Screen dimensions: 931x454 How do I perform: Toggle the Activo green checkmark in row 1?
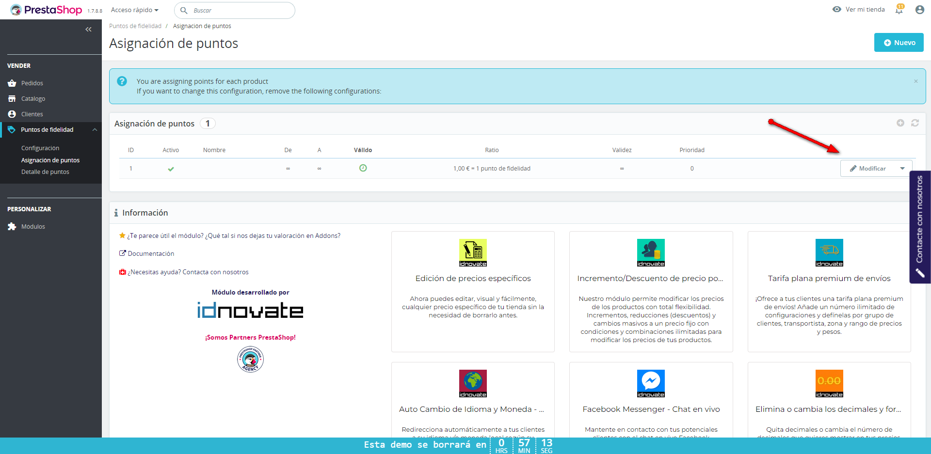(x=171, y=169)
